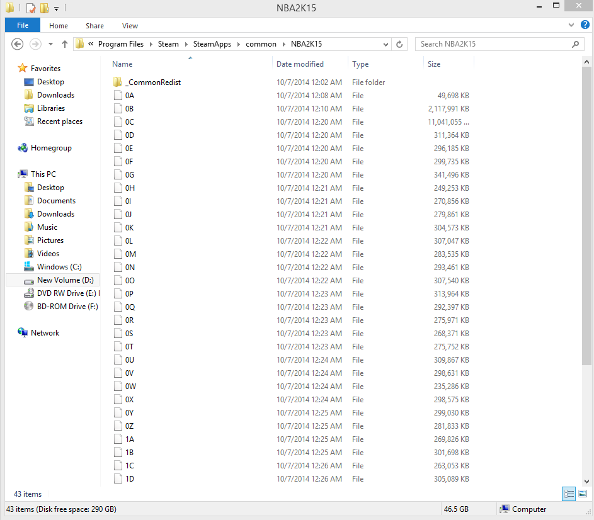Click the Properties quick access icon
Viewport: 594px width, 520px height.
[31, 8]
